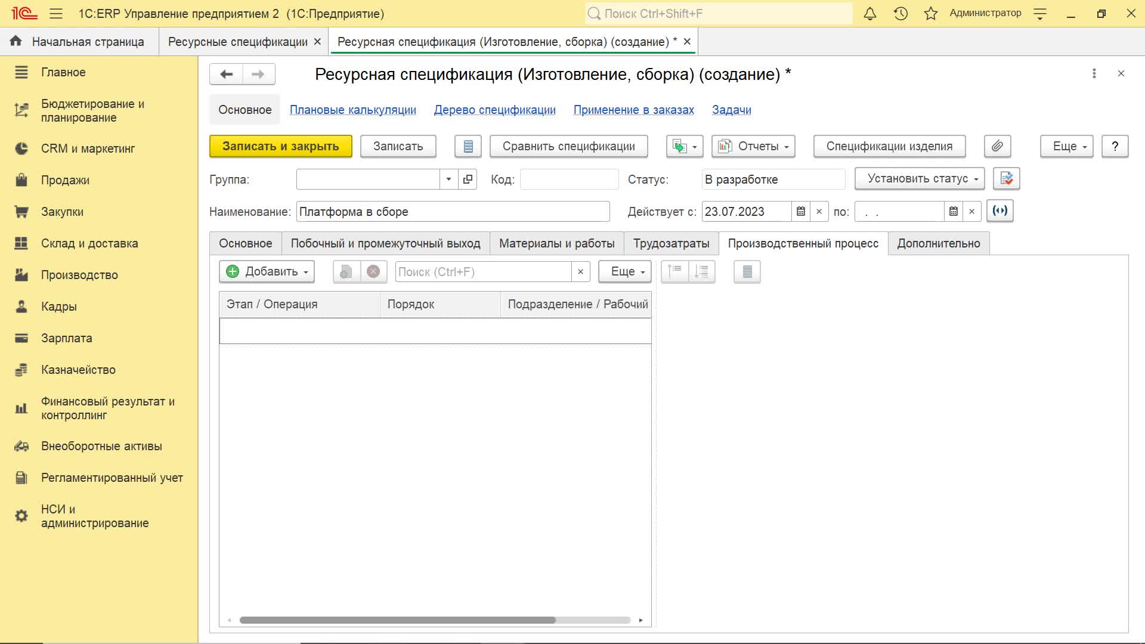This screenshot has height=644, width=1145.
Task: Navigate forward with right arrow
Action: tap(258, 74)
